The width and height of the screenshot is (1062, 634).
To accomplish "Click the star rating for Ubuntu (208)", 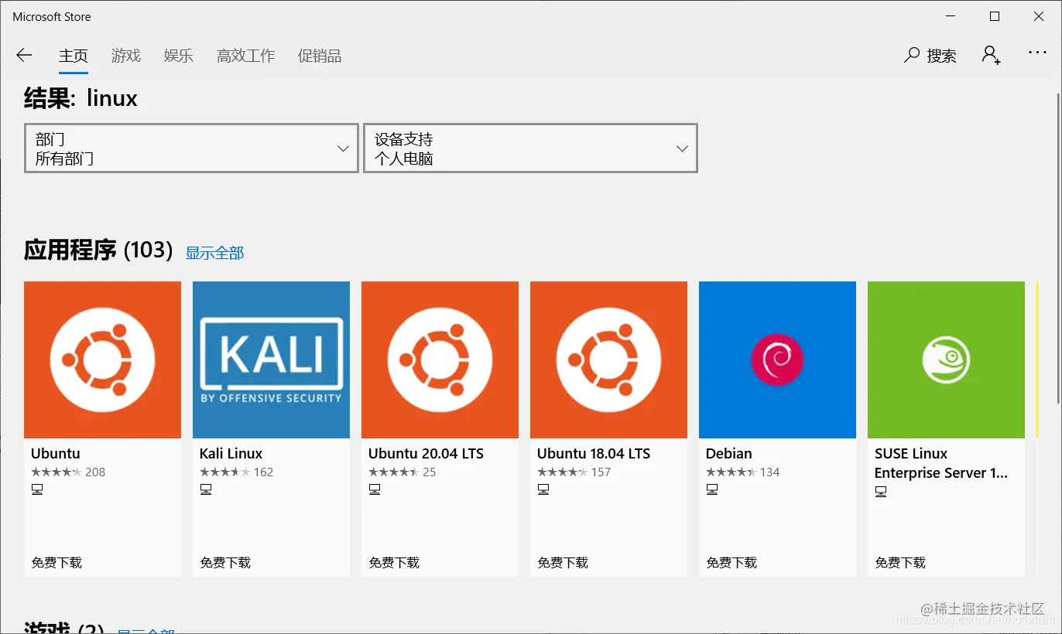I will coord(56,472).
